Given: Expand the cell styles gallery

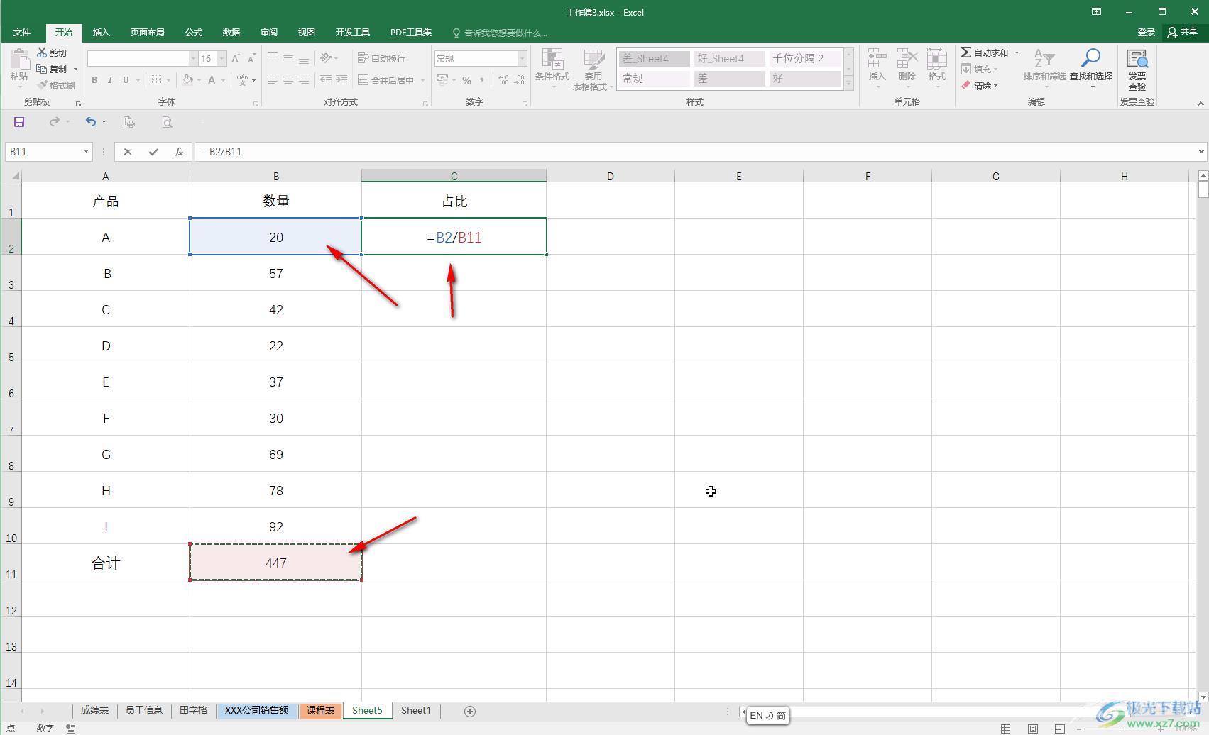Looking at the screenshot, I should (849, 83).
